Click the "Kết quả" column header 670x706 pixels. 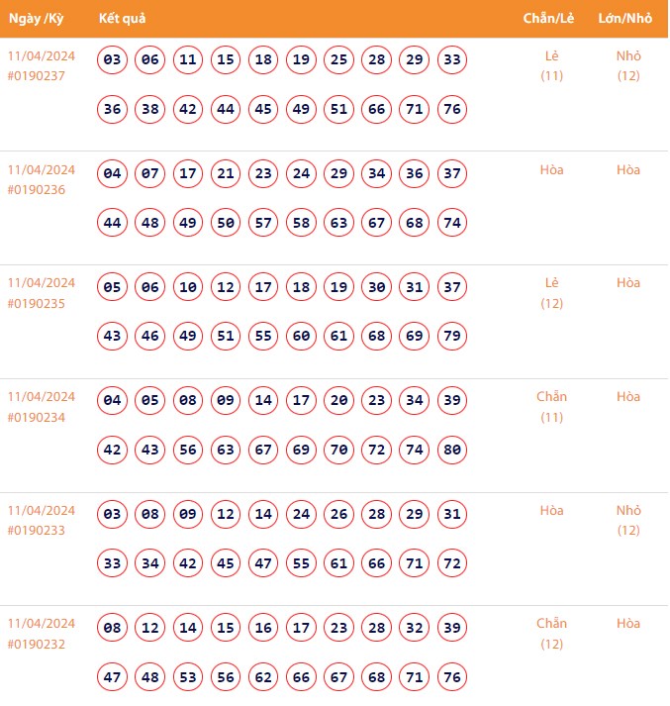pos(123,19)
